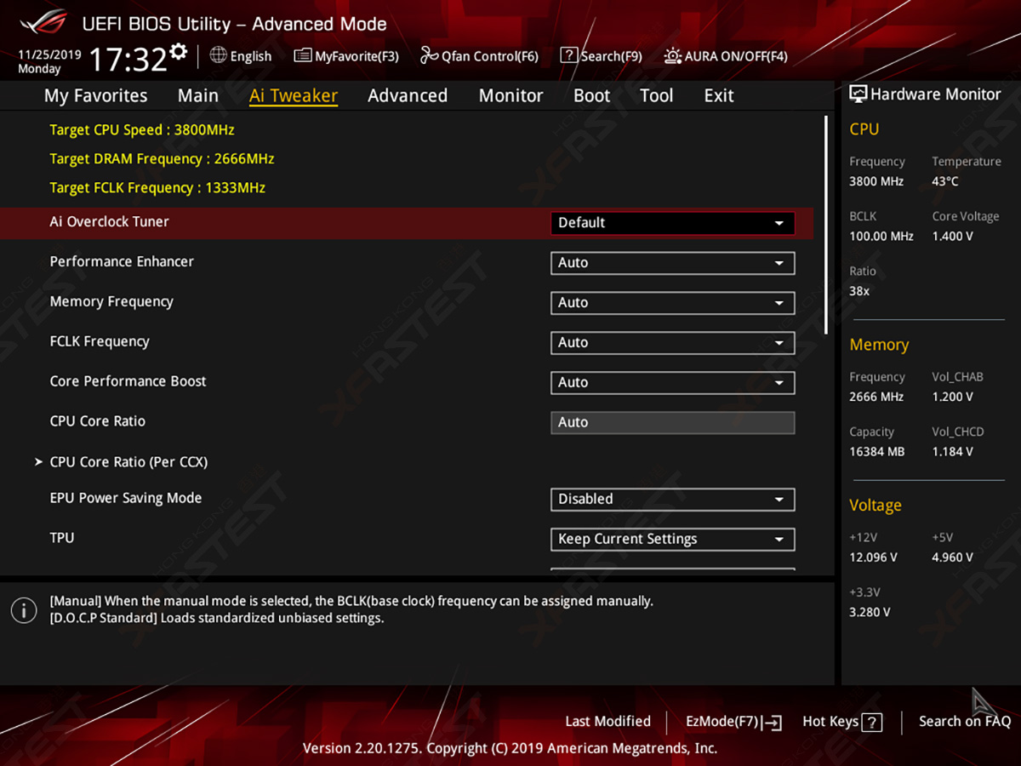Click the Core Voltage 1.400 V value
The width and height of the screenshot is (1021, 766).
[x=952, y=237]
